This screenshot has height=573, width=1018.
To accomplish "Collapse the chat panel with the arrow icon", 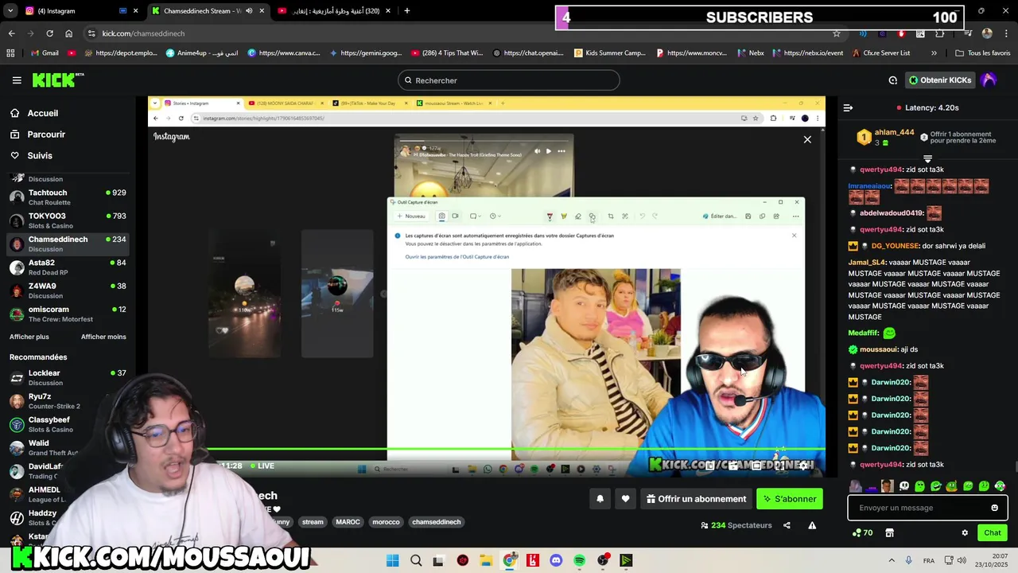I will [x=848, y=107].
